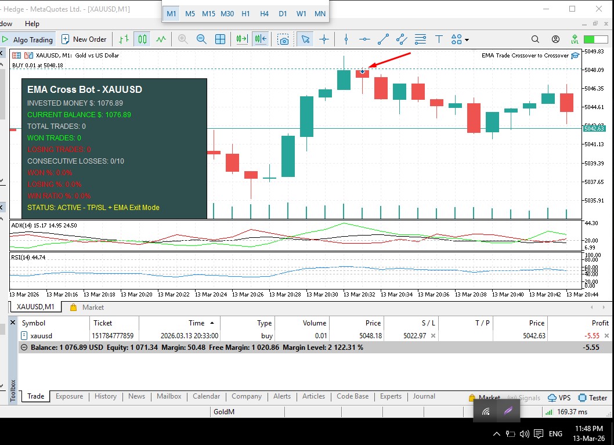614x445 pixels.
Task: Toggle the chart grid
Action: [220, 39]
